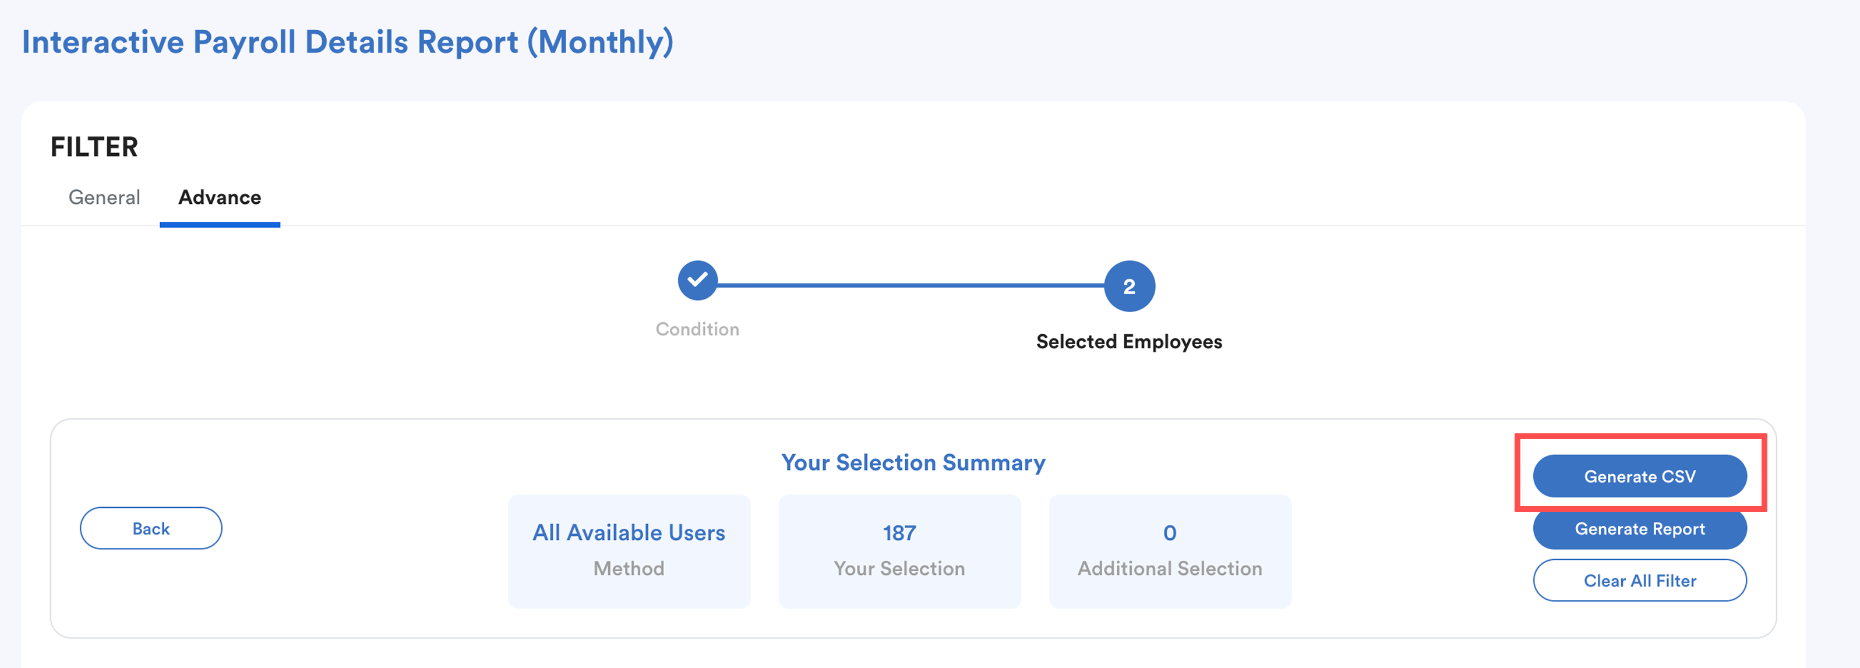Image resolution: width=1860 pixels, height=668 pixels.
Task: Click the Additional Selection label text
Action: pos(1169,569)
